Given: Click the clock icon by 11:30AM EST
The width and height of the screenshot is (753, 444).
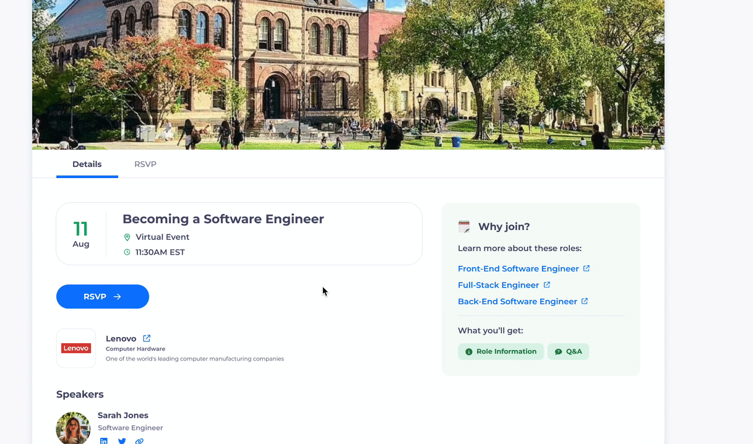Looking at the screenshot, I should [x=127, y=252].
